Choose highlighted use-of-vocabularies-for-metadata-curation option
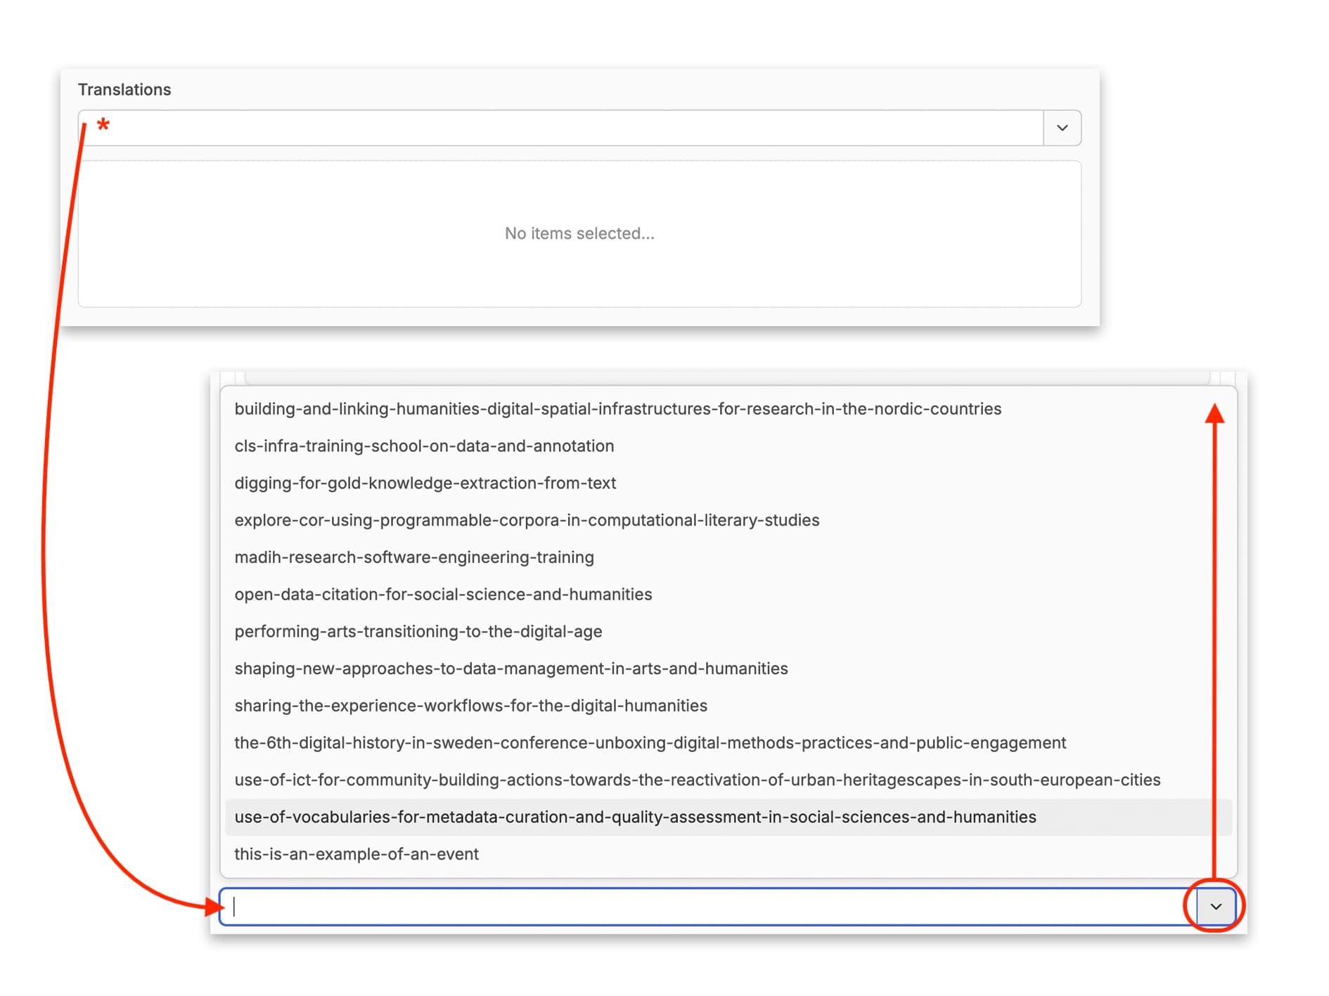Viewport: 1329px width, 996px height. [635, 817]
